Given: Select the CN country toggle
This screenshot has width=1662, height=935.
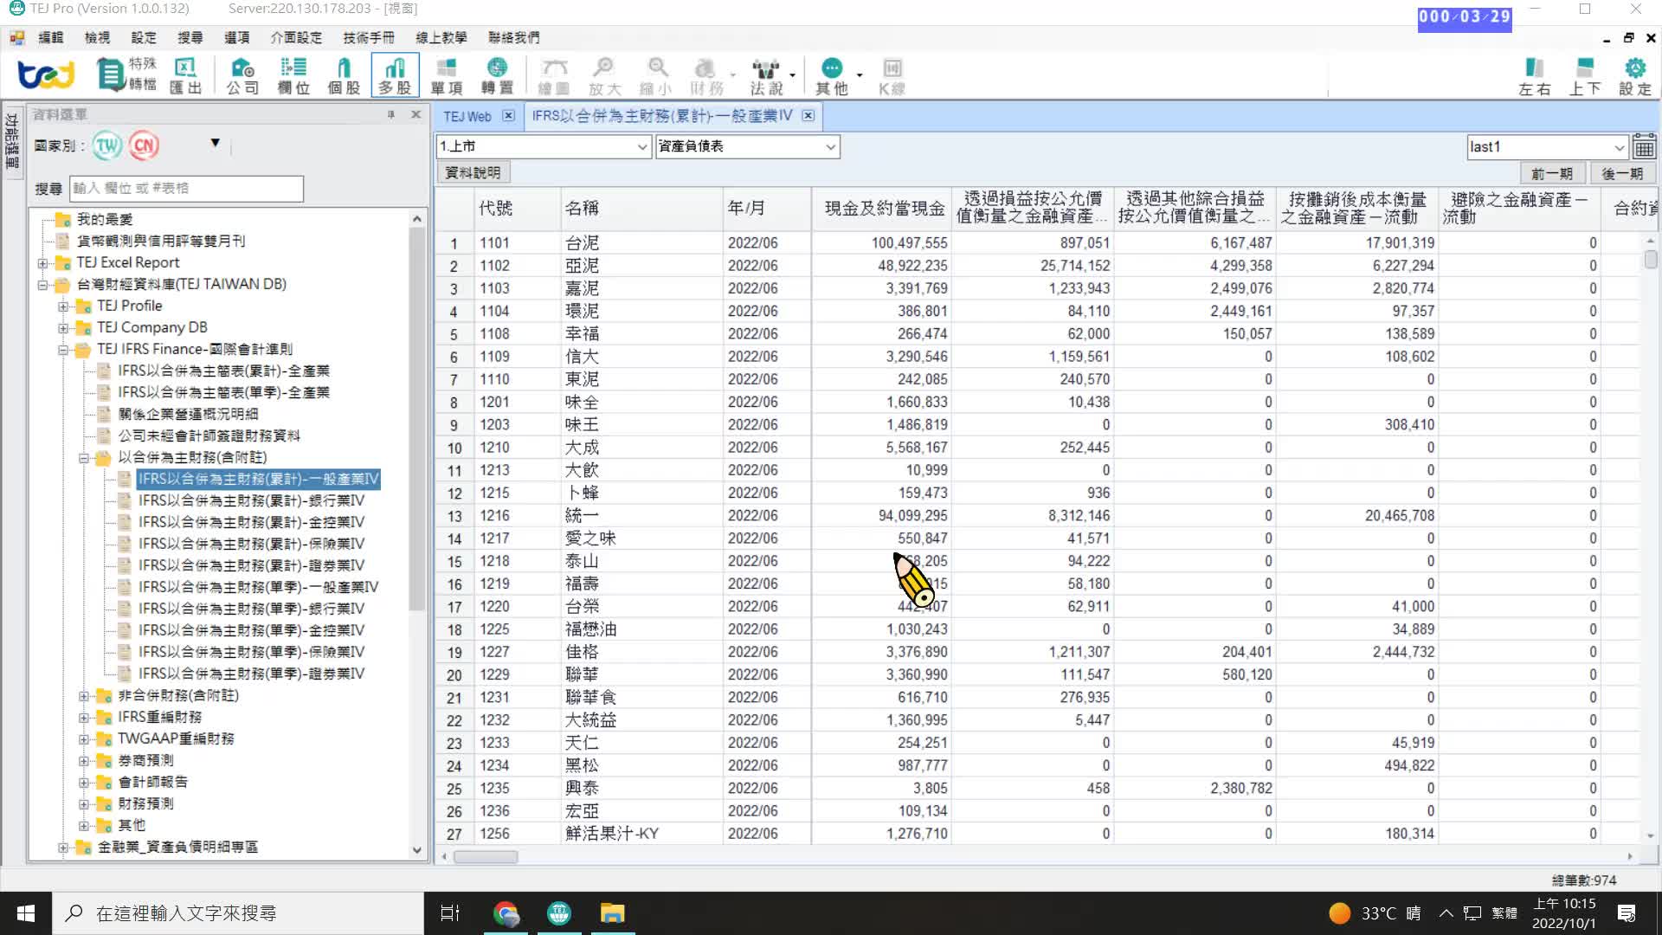Looking at the screenshot, I should pyautogui.click(x=145, y=145).
